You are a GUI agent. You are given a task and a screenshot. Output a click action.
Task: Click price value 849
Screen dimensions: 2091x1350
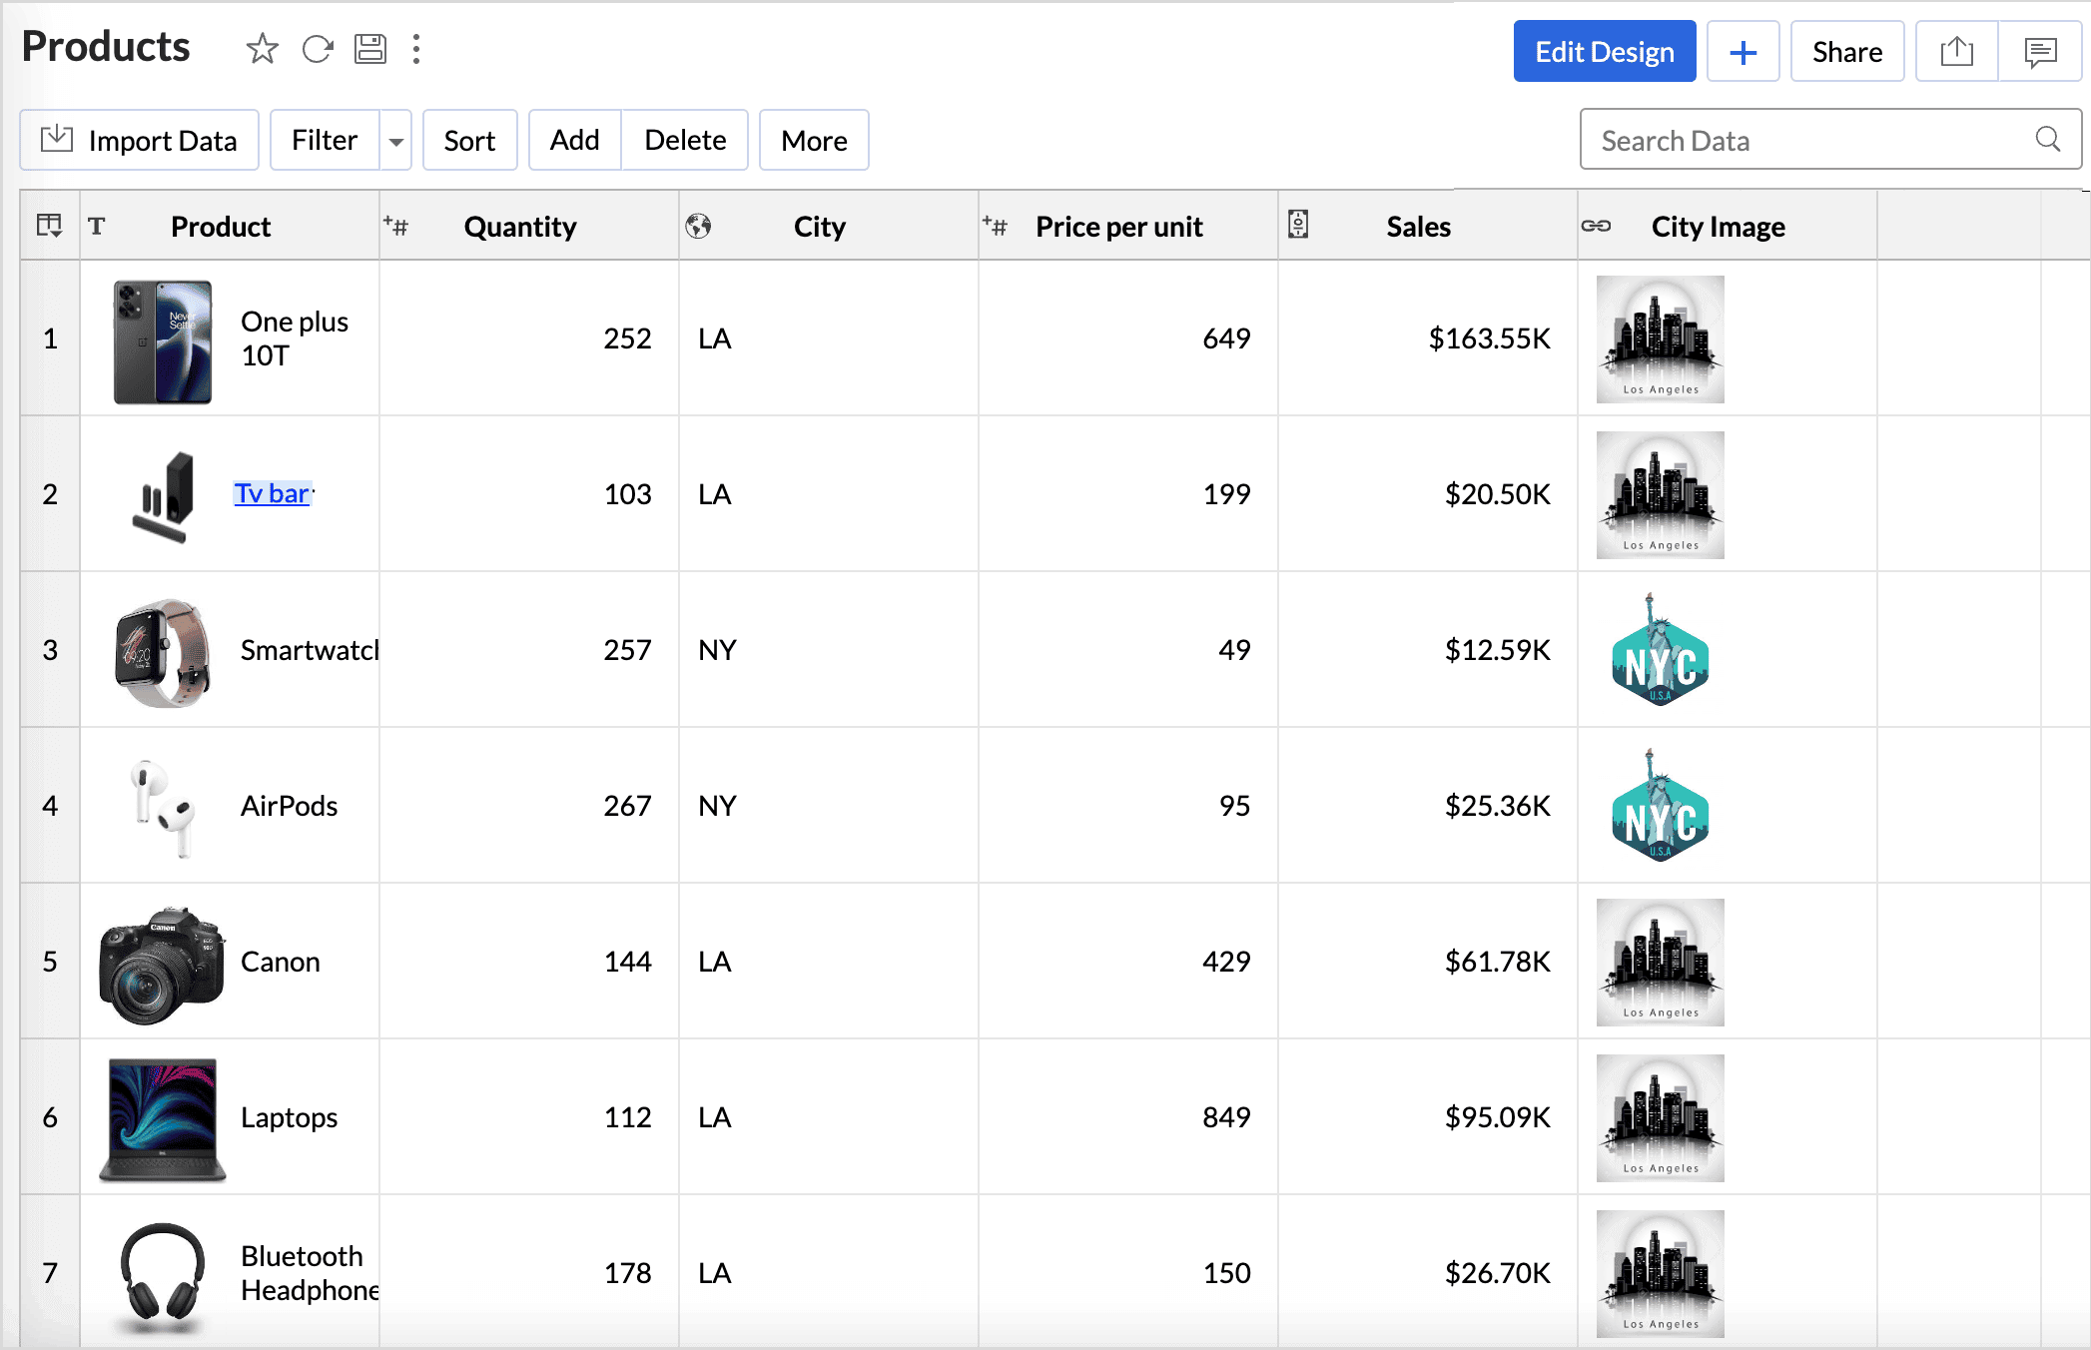[1226, 1117]
